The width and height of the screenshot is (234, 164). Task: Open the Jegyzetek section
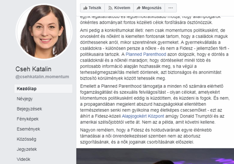pyautogui.click(x=27, y=149)
